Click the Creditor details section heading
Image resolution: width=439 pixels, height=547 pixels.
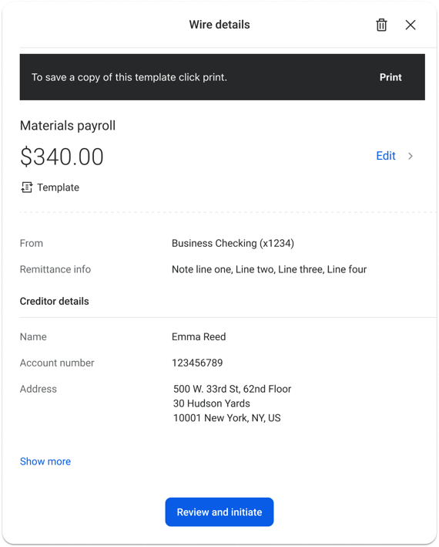point(55,301)
